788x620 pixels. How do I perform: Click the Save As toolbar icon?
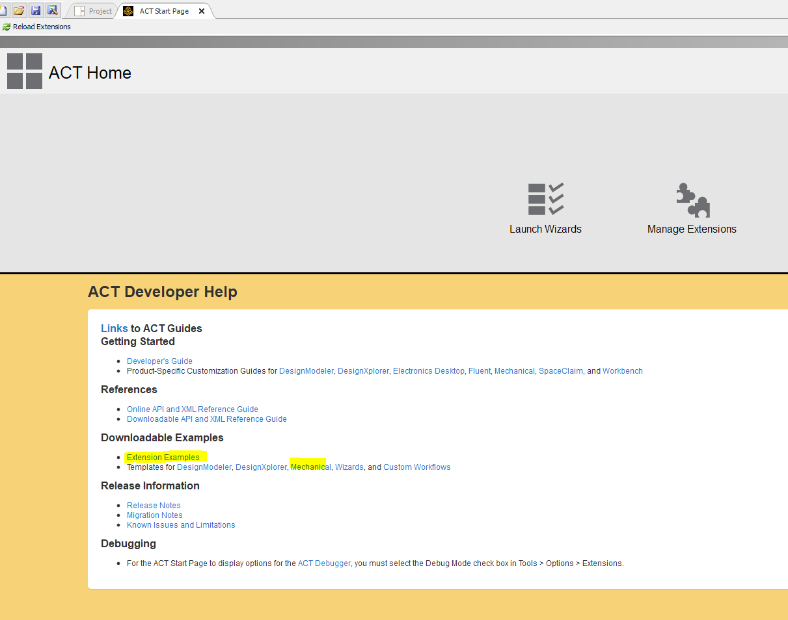coord(53,10)
